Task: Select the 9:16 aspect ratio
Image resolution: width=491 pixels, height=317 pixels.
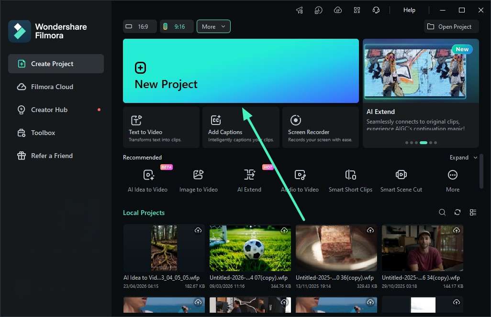Action: pos(177,27)
